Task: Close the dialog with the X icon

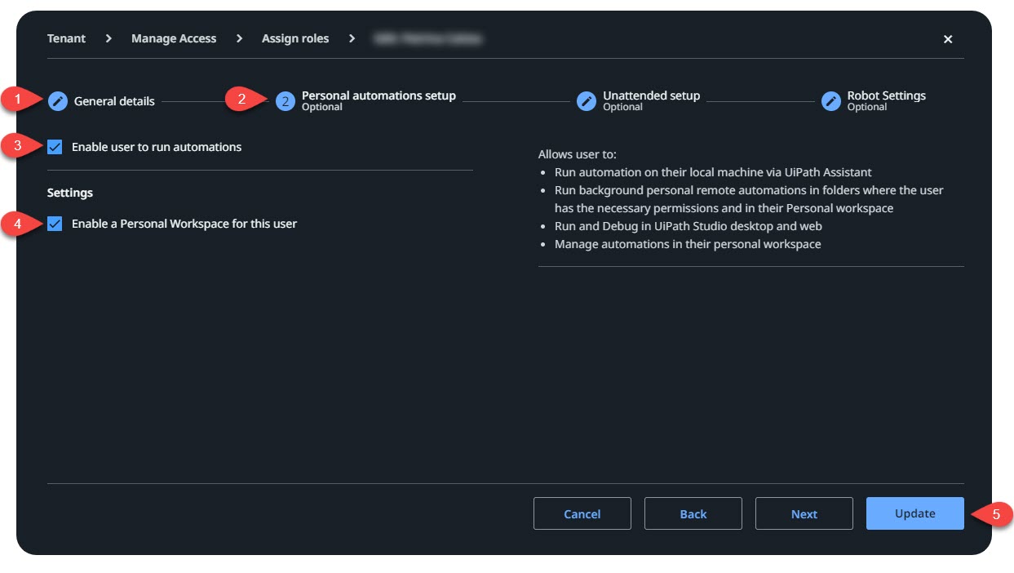Action: pyautogui.click(x=947, y=39)
